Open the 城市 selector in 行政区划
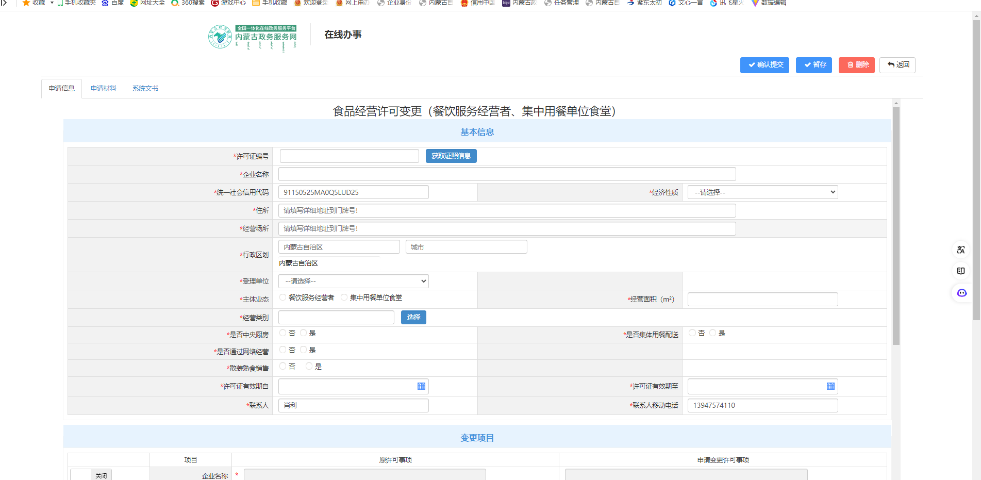The width and height of the screenshot is (981, 480). click(x=466, y=247)
